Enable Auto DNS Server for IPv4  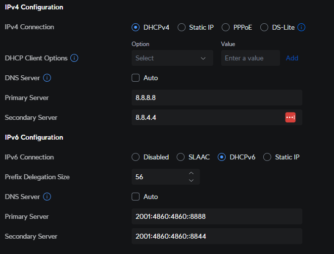coord(136,78)
